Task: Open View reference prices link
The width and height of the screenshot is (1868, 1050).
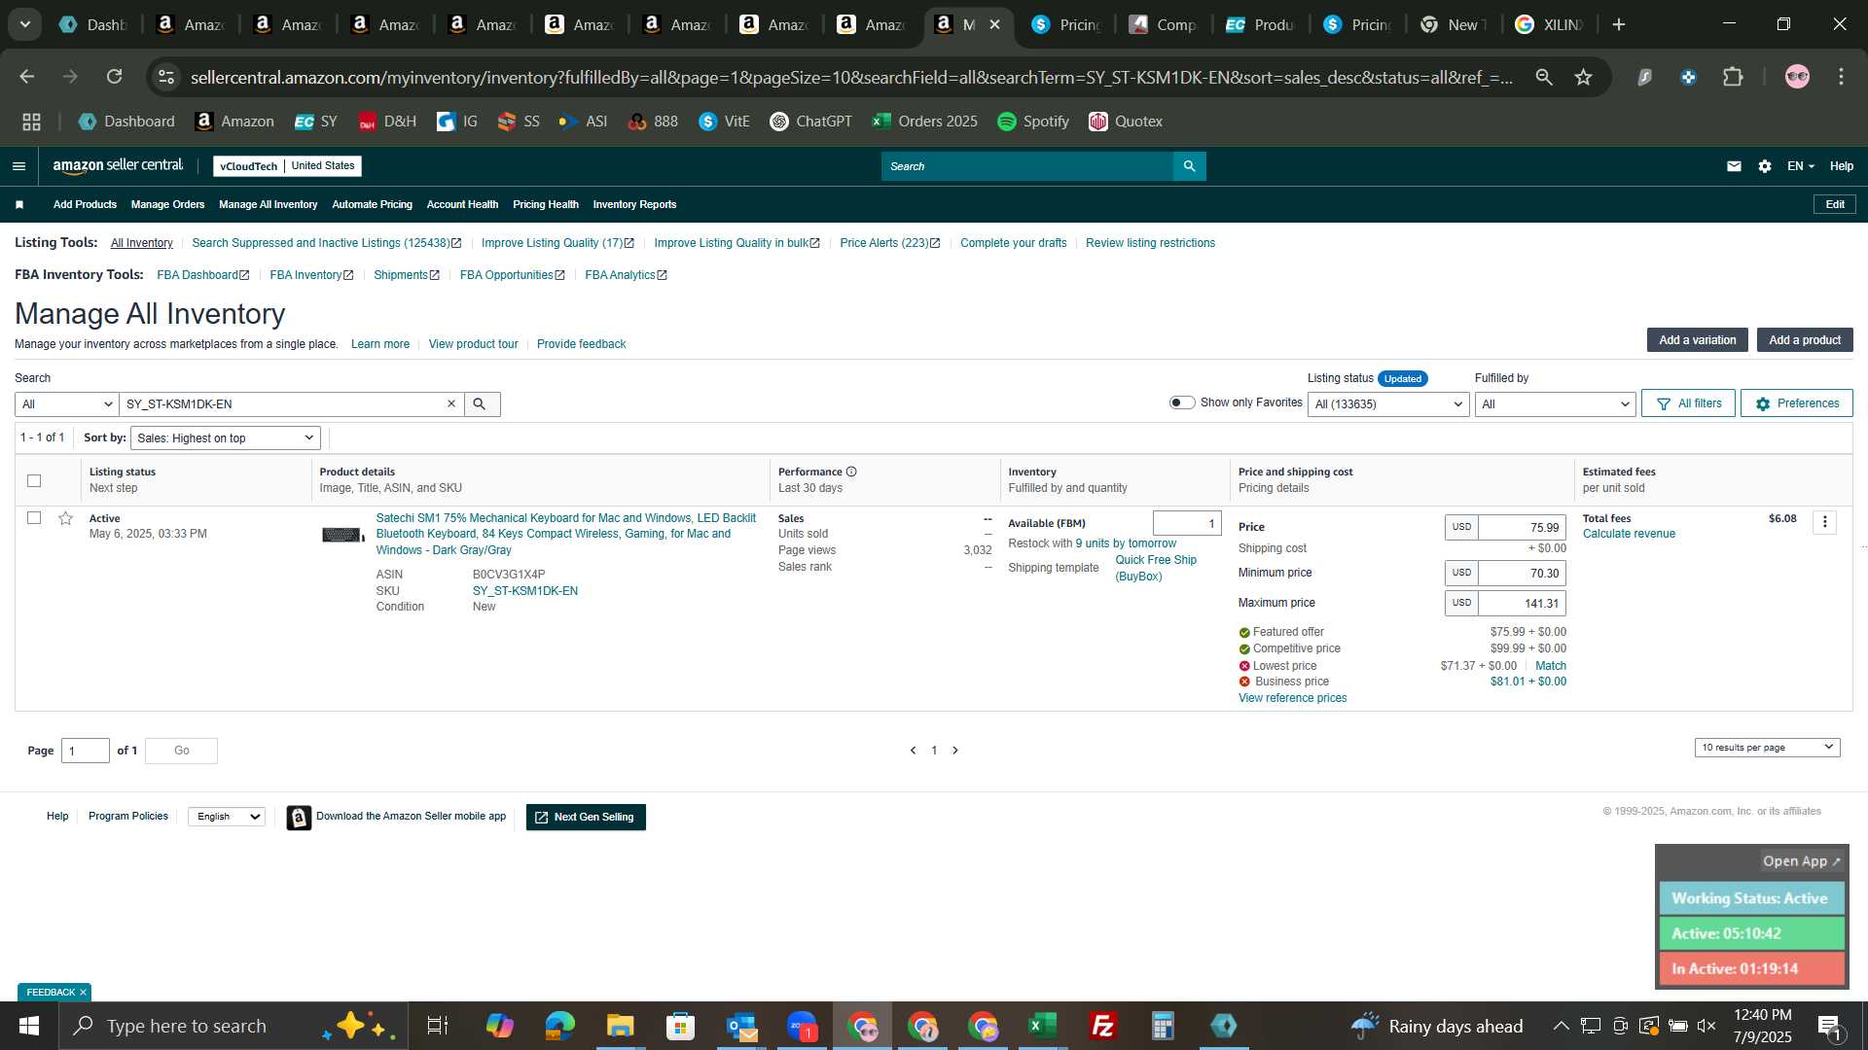Action: coord(1292,698)
